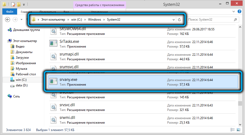Click the SrTasks.exe file icon
This screenshot has height=135, width=245.
click(53, 44)
